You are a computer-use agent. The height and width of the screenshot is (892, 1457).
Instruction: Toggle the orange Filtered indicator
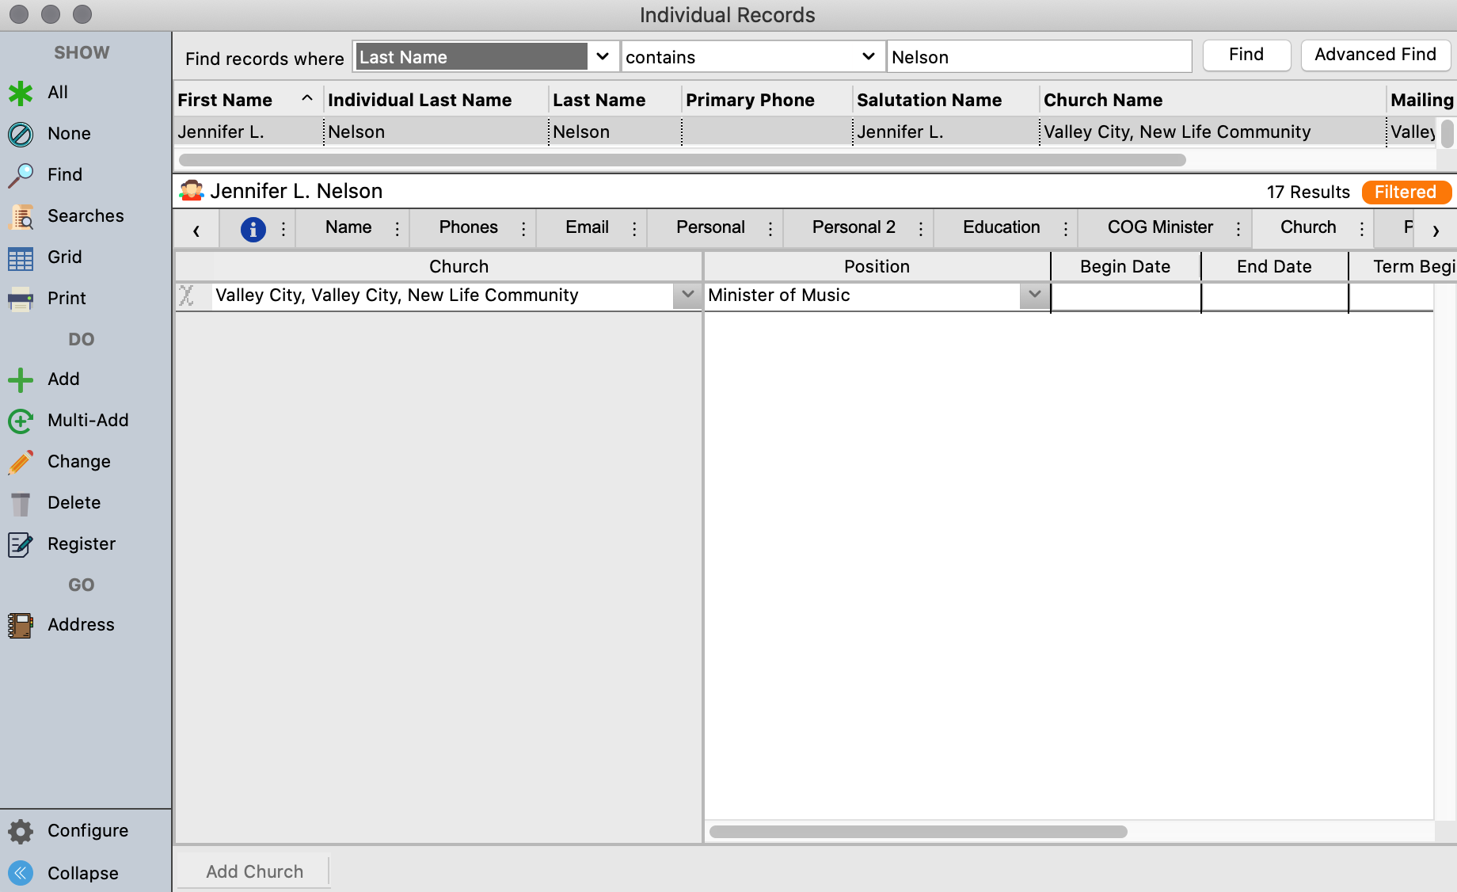pos(1405,193)
